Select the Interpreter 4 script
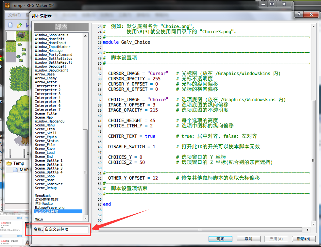Image resolution: width=321 pixels, height=247 pixels. pyautogui.click(x=48, y=98)
